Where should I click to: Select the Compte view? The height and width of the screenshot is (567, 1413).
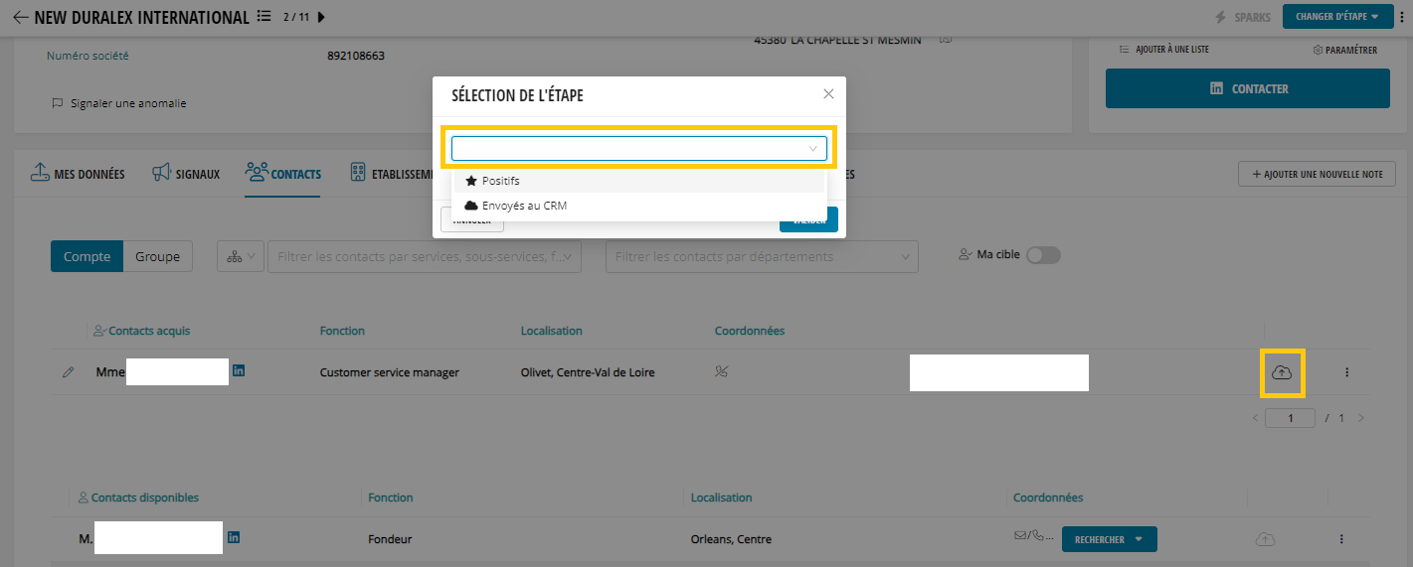(x=87, y=256)
